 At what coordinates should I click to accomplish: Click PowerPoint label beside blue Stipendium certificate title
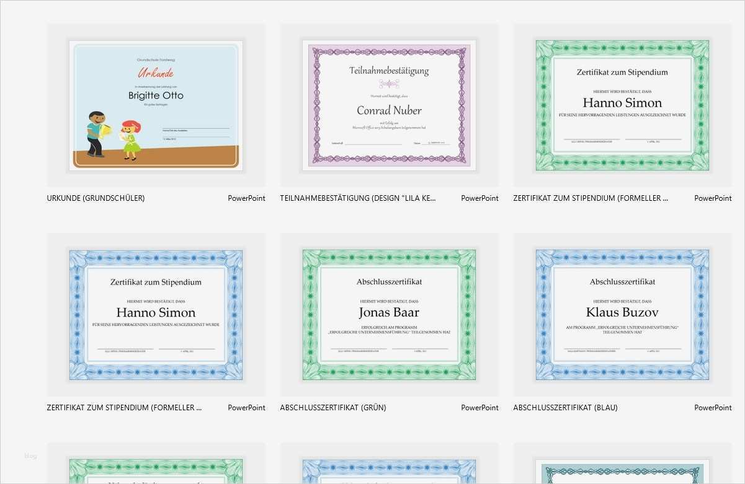246,408
